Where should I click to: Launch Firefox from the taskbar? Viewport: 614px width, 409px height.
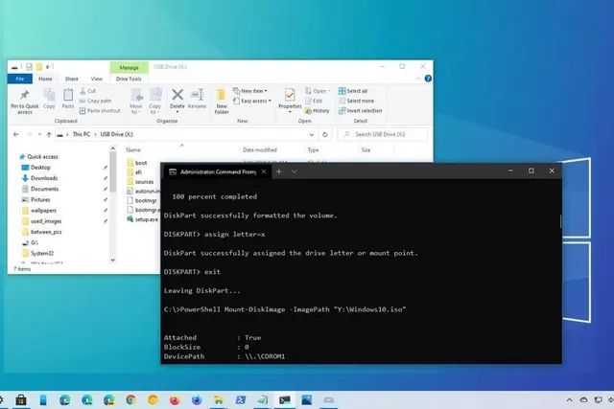175,399
